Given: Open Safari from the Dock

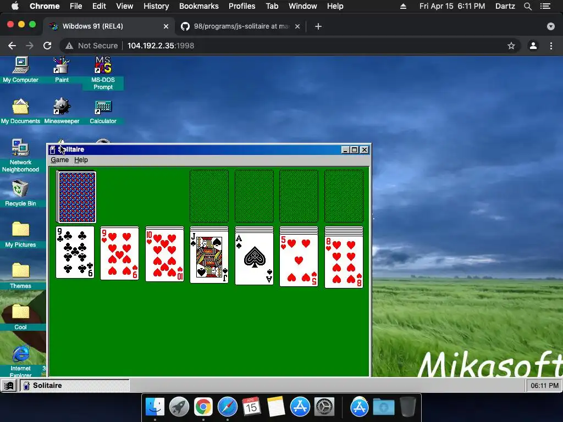Looking at the screenshot, I should [227, 407].
